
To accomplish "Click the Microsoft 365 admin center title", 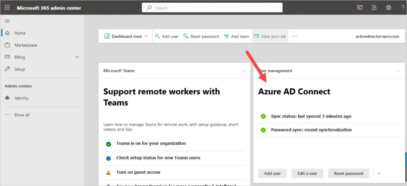I will [x=49, y=8].
